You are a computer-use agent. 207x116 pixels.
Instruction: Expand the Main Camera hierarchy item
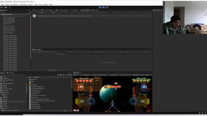click(3, 27)
